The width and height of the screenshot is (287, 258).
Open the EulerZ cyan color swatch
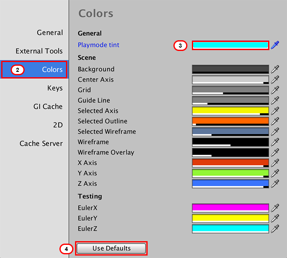(230, 229)
